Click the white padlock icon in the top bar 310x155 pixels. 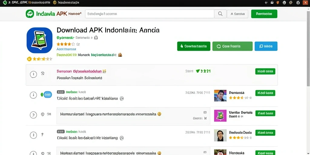298,3
